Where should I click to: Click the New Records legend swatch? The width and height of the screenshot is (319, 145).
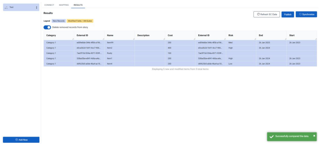point(59,21)
